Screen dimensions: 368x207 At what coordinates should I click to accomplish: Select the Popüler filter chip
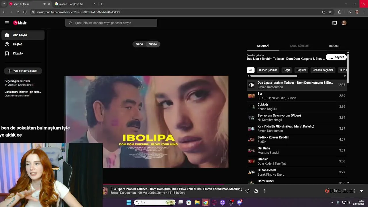pos(301,70)
